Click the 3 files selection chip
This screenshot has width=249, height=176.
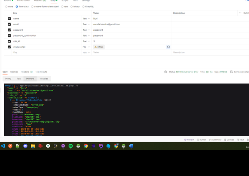coord(99,47)
